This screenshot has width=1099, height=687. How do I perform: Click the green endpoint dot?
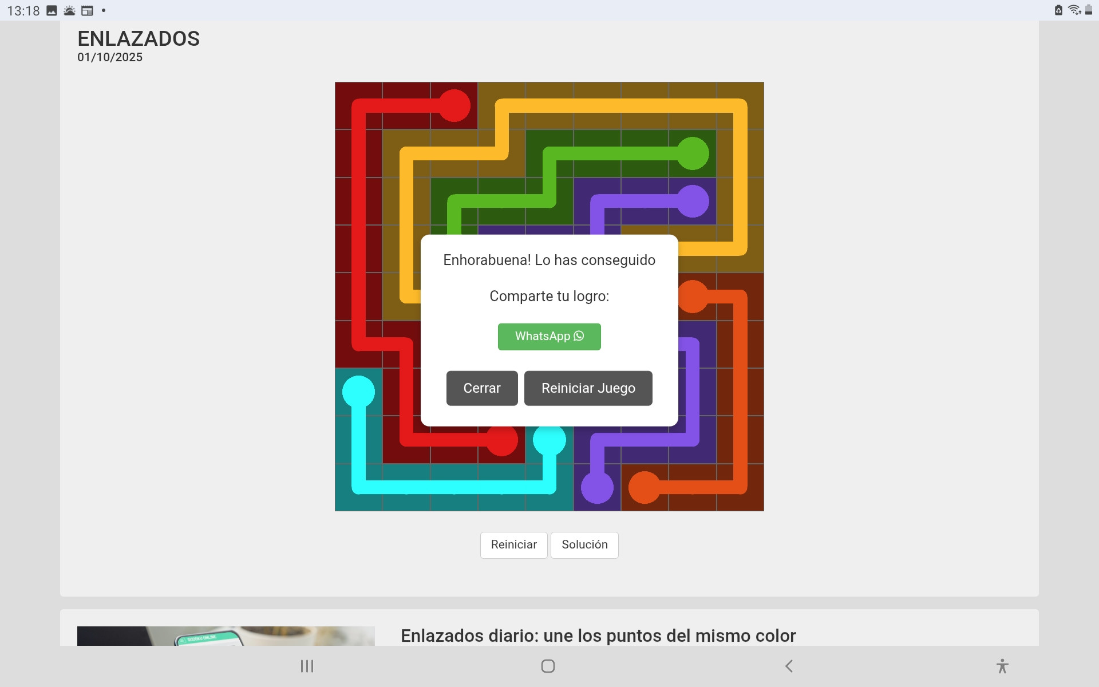pos(693,153)
